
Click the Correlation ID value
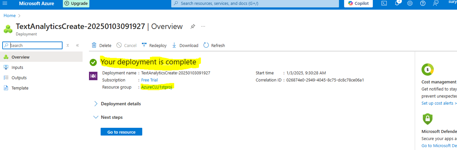point(325,80)
